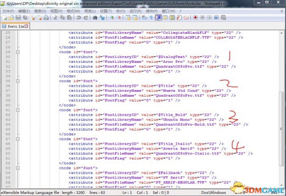Enable synchronized vertical scrolling
286x196 pixels.
tap(128, 18)
